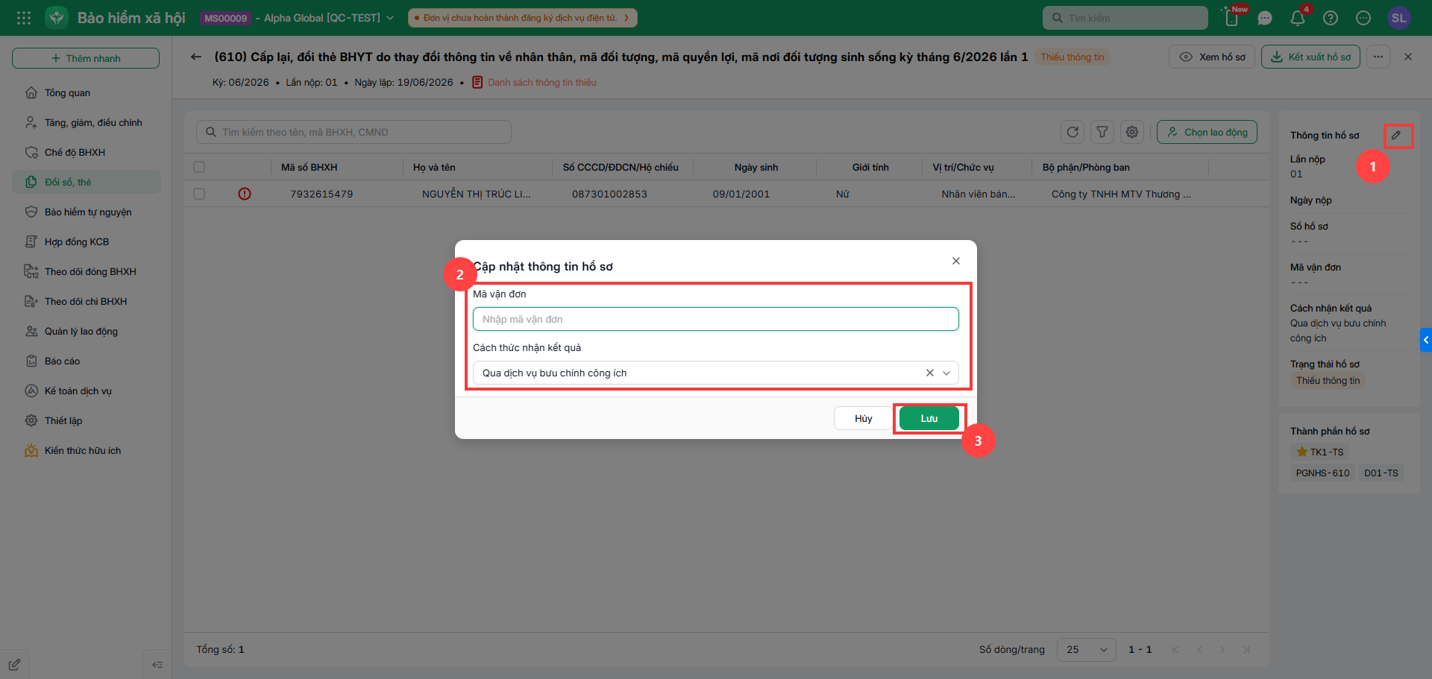Click the D01-TS component tag
This screenshot has width=1432, height=679.
click(x=1381, y=473)
